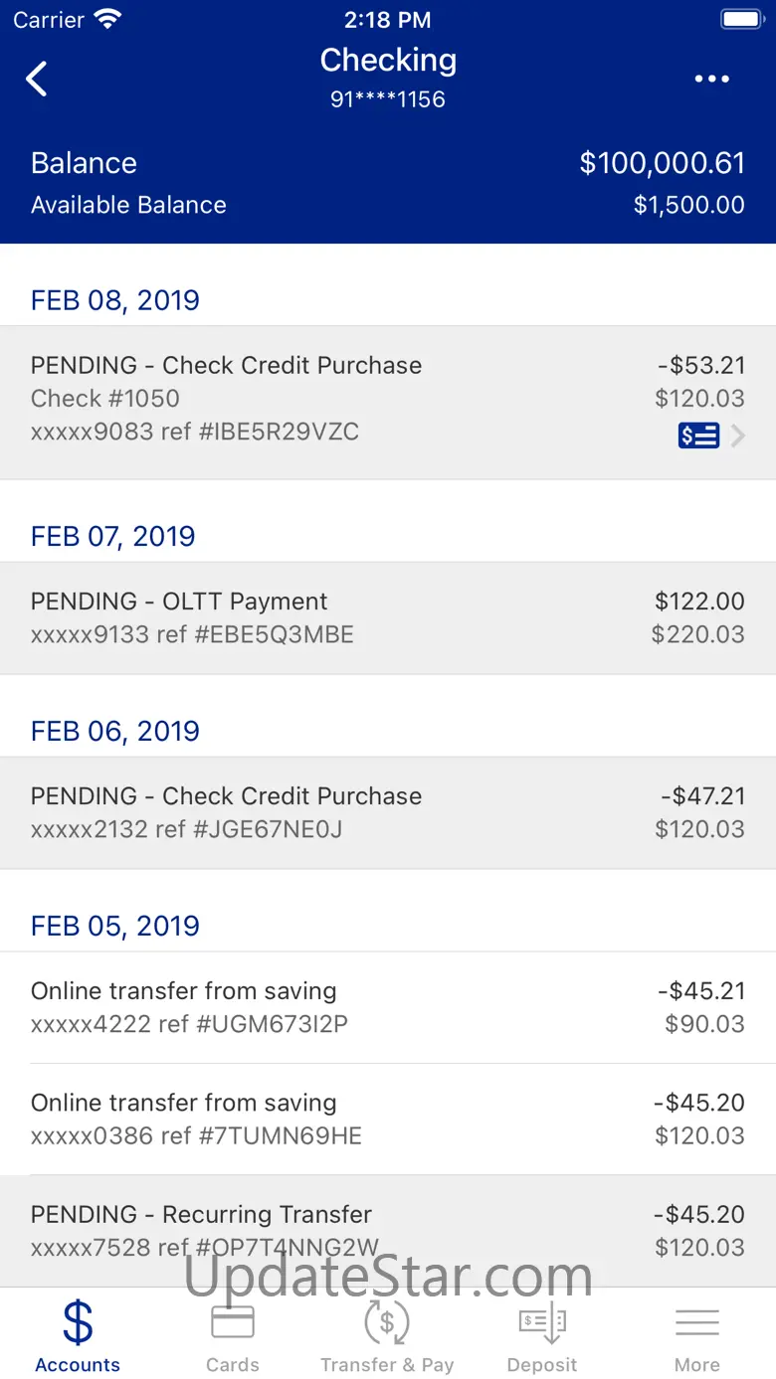Select transaction with ref #7TUMN69HE
Viewport: 776px width, 1379px height.
click(x=388, y=1119)
